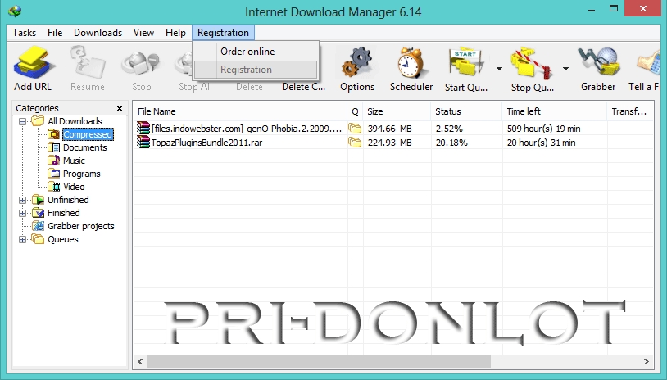Choose the Registration entry in dropdown
Screen dimensions: 667x380
256,70
